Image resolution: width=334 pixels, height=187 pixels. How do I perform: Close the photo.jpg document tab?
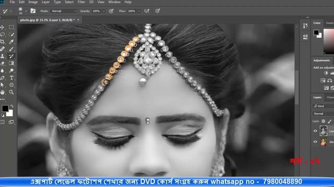pyautogui.click(x=78, y=20)
